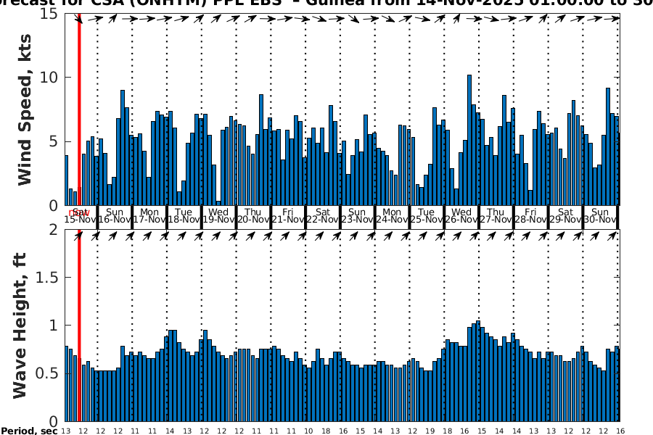Select the red 'now' marker line in wind chart

pos(79,109)
